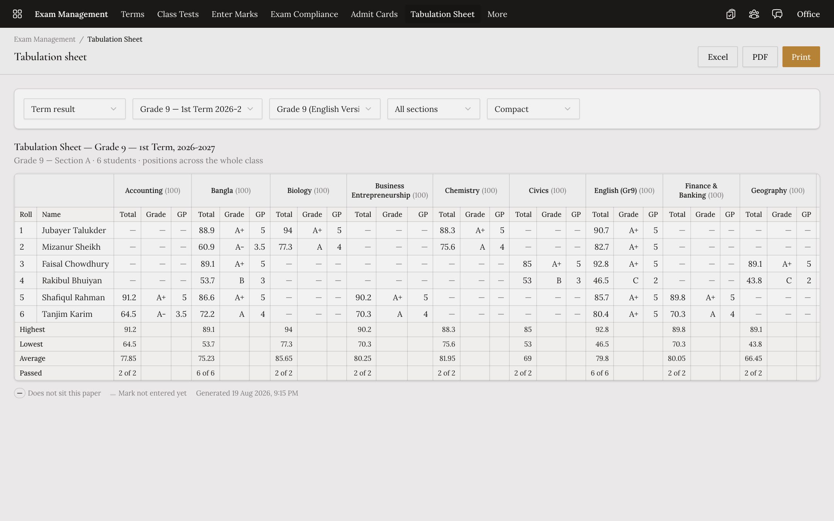Click the Tabulation sheet page heading
834x521 pixels.
click(x=51, y=57)
